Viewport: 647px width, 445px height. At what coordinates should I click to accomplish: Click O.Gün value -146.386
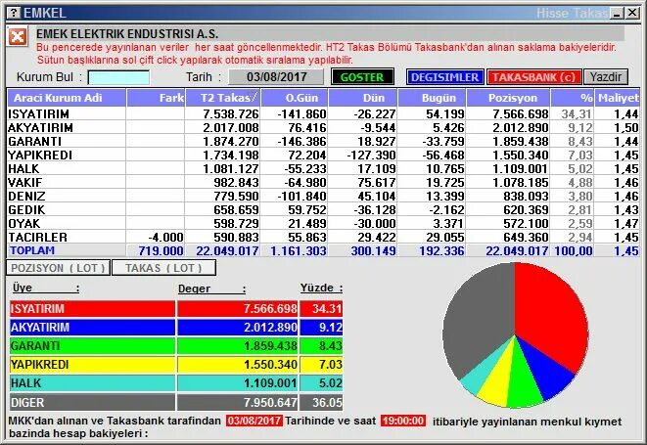(301, 141)
